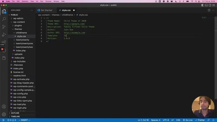Viewport: 217px width, 122px height.
Task: Open .htaccess file
Action: pos(18,65)
